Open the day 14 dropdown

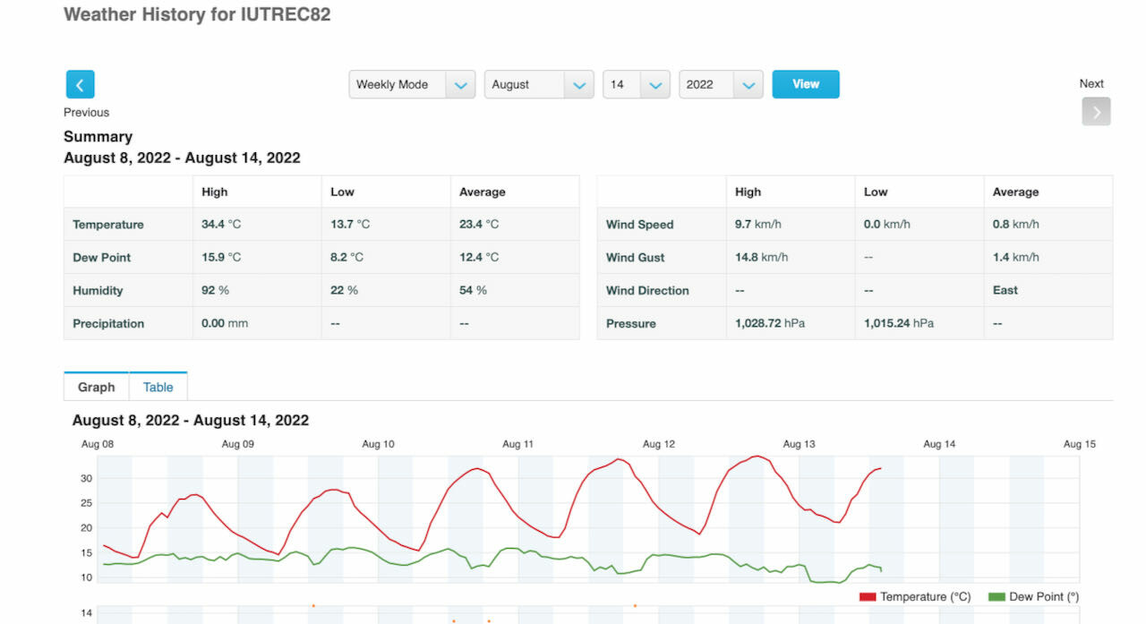[637, 84]
